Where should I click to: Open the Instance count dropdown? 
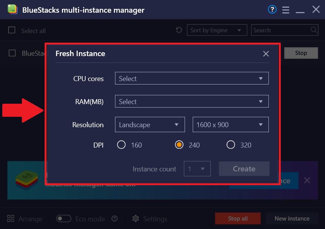point(197,169)
